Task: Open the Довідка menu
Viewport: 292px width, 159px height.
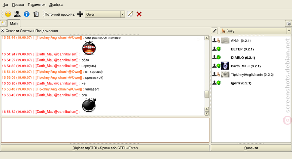Action: pos(56,5)
